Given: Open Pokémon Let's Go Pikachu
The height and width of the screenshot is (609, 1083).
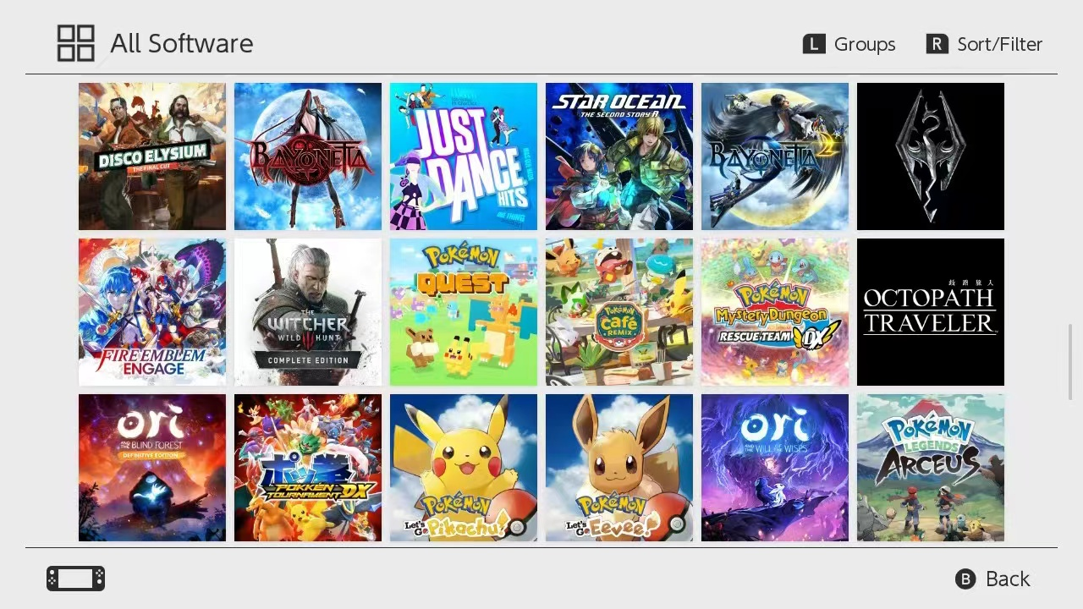Looking at the screenshot, I should 464,468.
